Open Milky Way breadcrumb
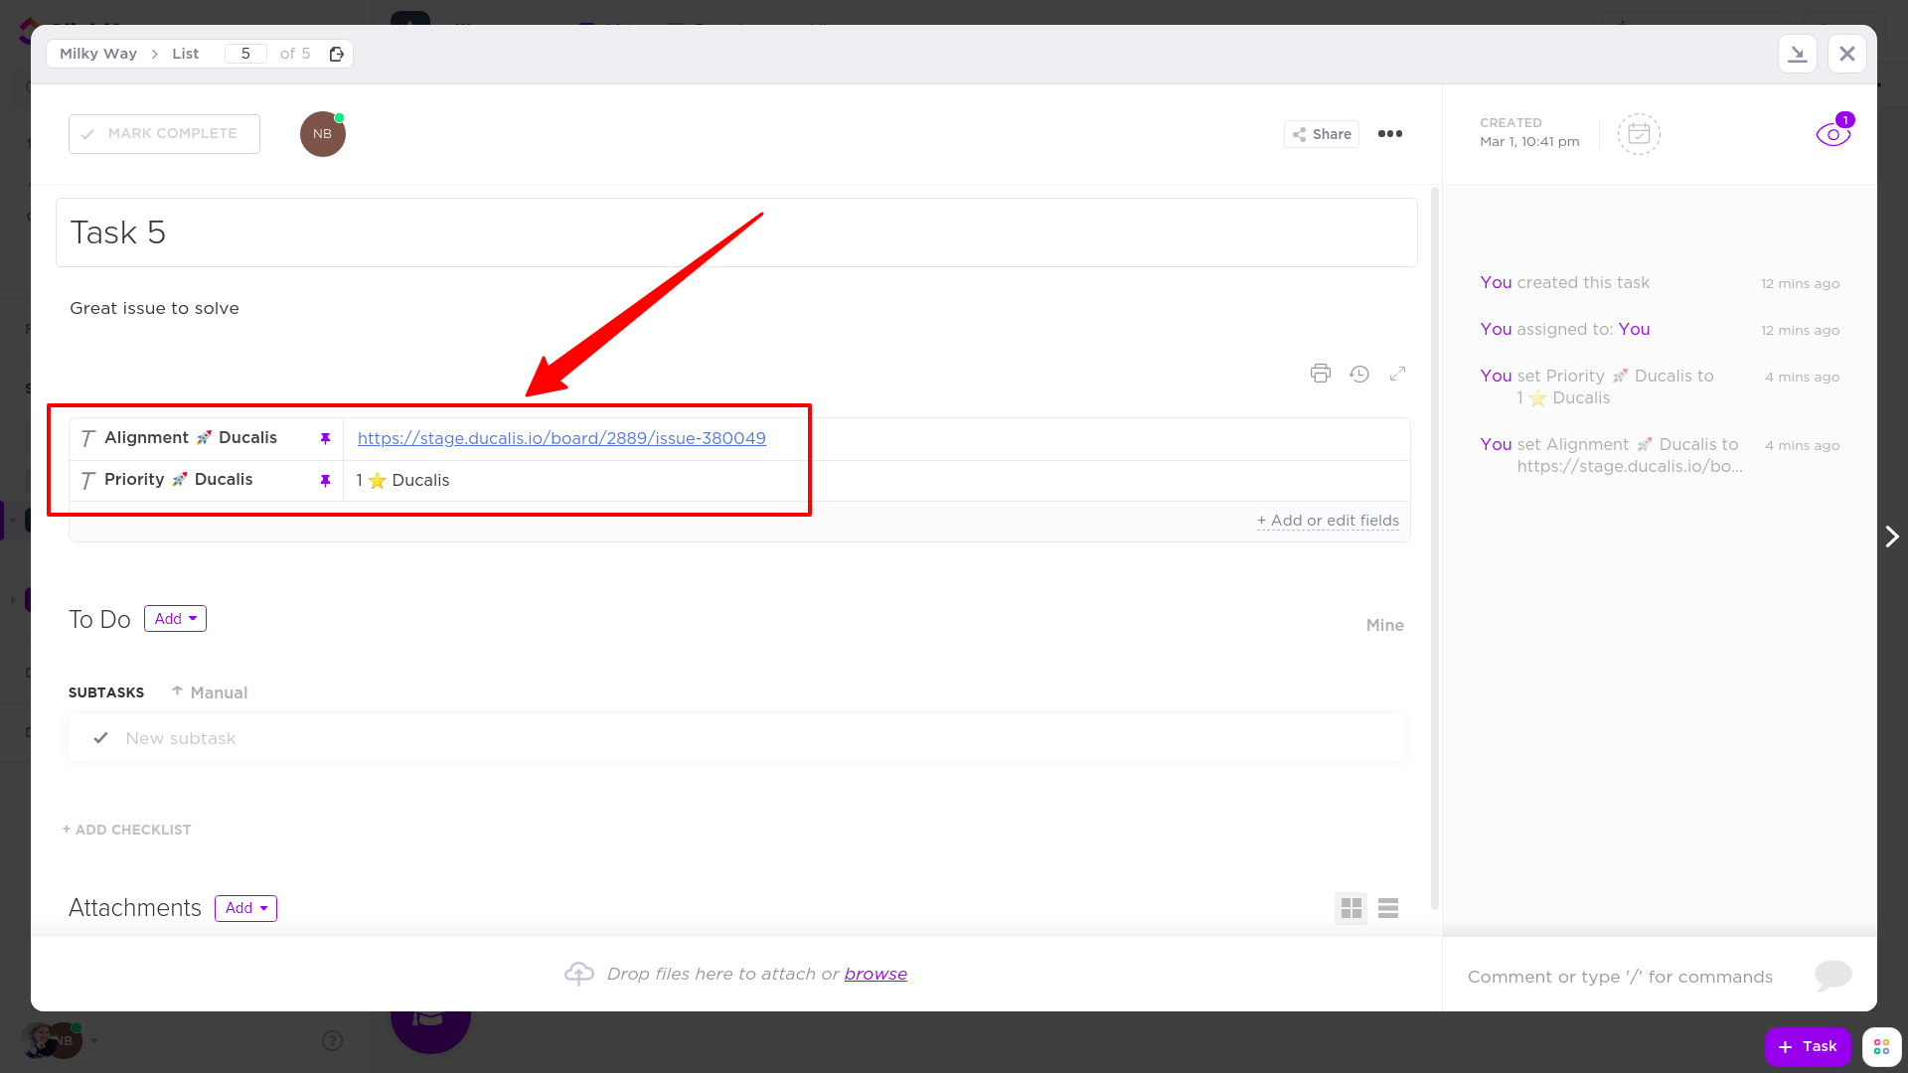The width and height of the screenshot is (1908, 1073). coord(98,54)
